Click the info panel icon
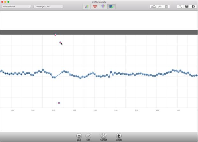Viewport: 198px width, 142px height. click(166, 6)
